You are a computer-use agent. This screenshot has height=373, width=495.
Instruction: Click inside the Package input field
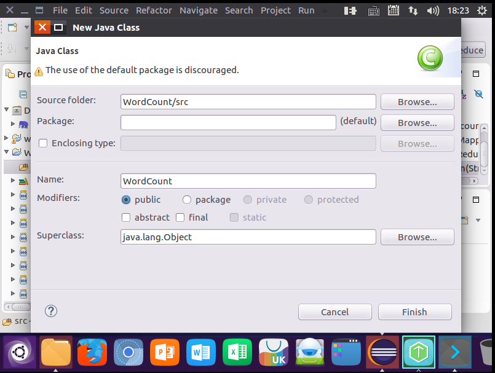[x=228, y=122]
